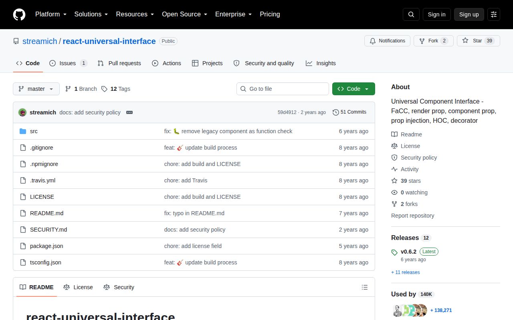The width and height of the screenshot is (513, 320).
Task: Open the SECURITY.md file
Action: tap(48, 230)
